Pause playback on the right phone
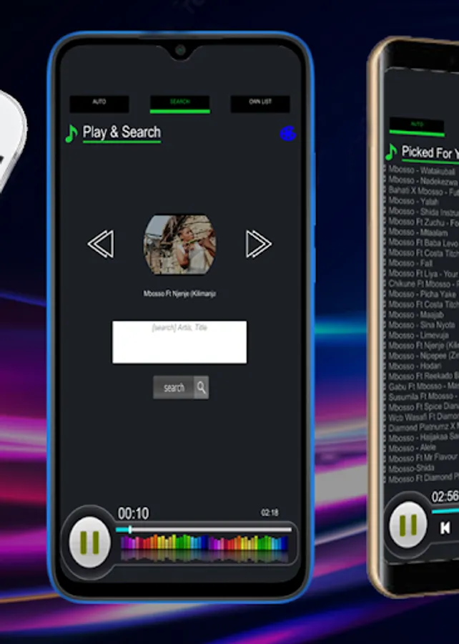The height and width of the screenshot is (644, 459). pyautogui.click(x=408, y=525)
